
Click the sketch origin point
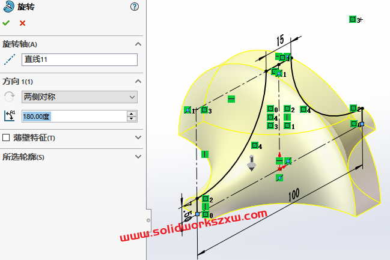(x=279, y=169)
